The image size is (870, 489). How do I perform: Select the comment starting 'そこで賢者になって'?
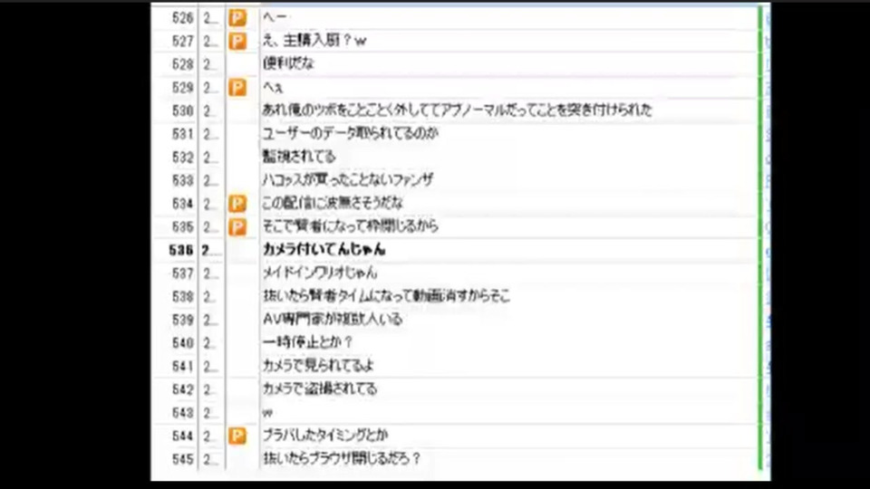click(351, 226)
